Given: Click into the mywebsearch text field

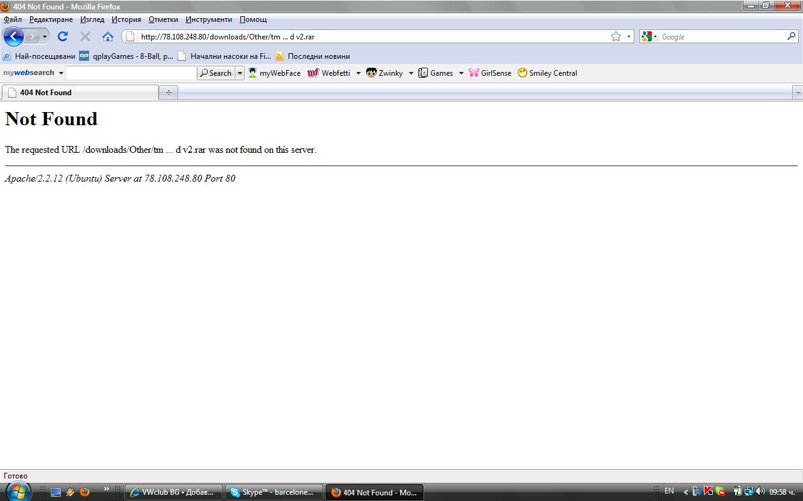Looking at the screenshot, I should [x=131, y=73].
